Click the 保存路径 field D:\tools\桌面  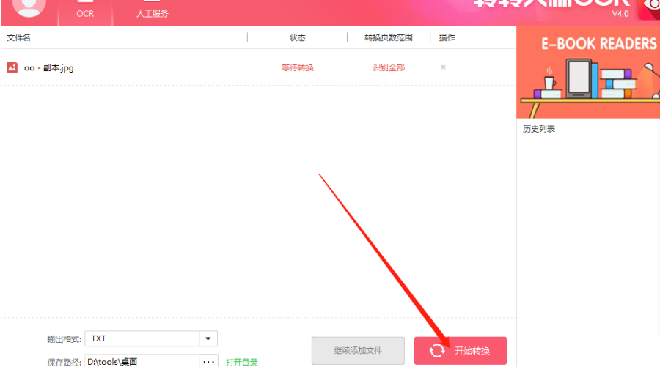pos(142,361)
